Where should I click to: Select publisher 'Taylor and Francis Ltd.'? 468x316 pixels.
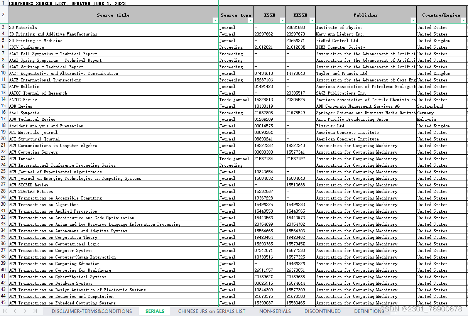coord(366,73)
